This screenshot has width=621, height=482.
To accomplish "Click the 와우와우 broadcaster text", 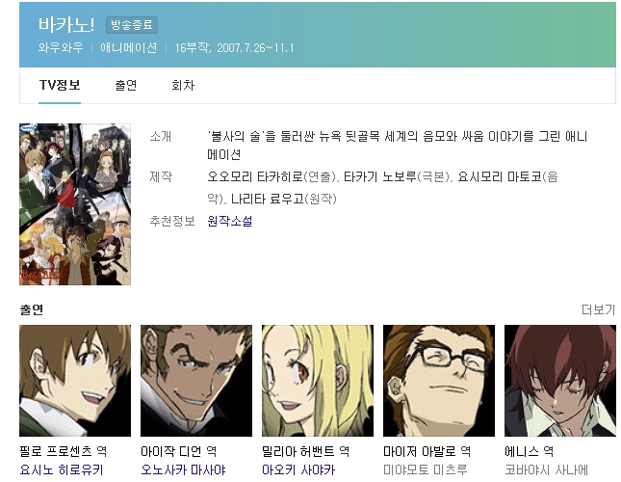I will tap(61, 47).
